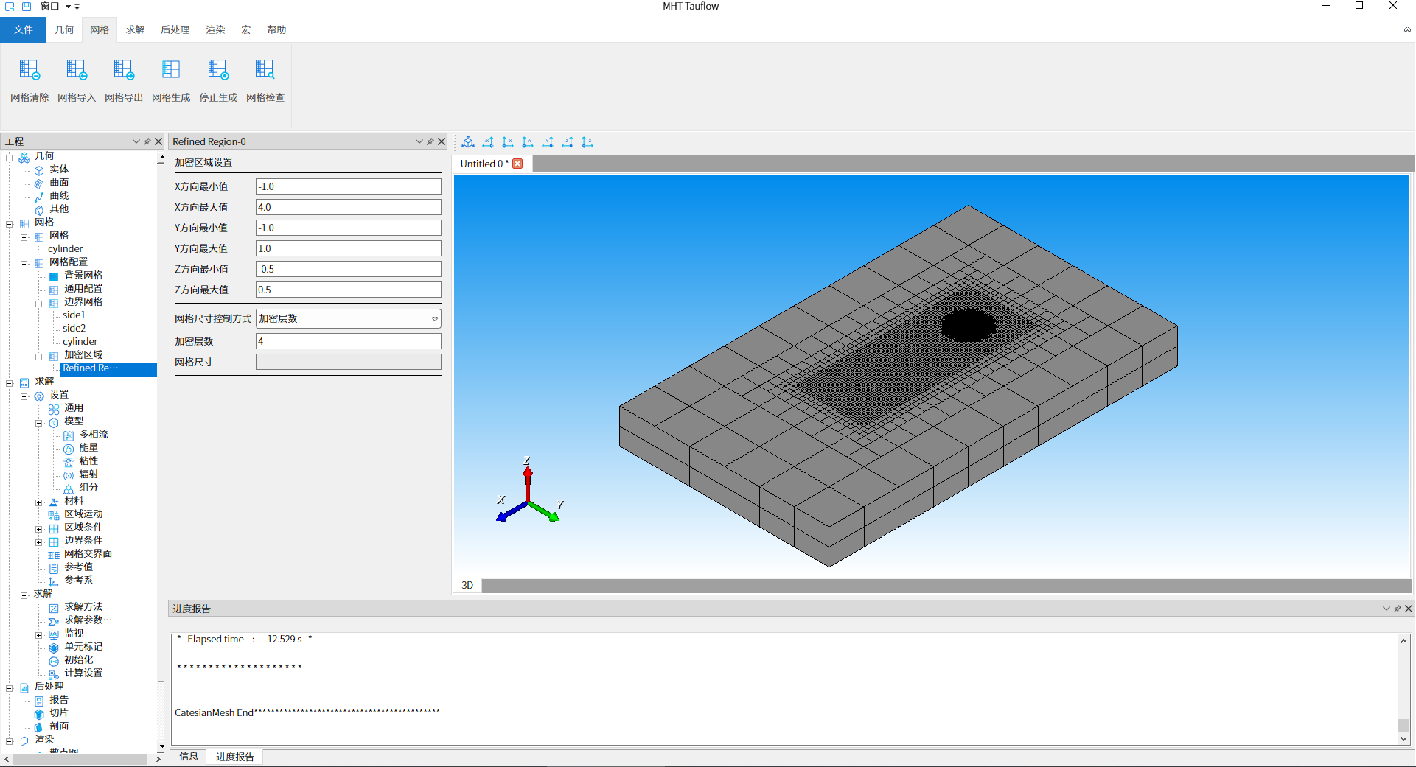Switch to the 信息 tab at the bottom
This screenshot has height=767, width=1416.
(x=189, y=757)
